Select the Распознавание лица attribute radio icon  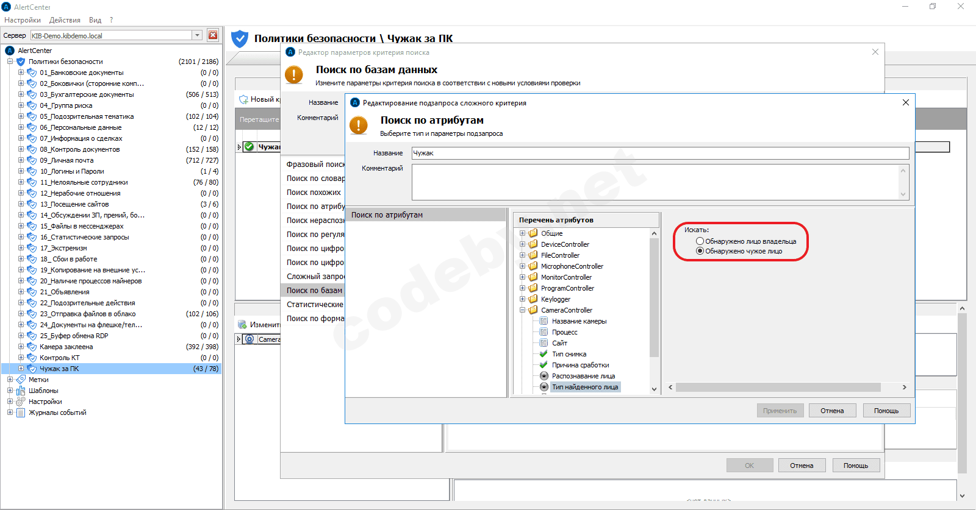click(544, 376)
